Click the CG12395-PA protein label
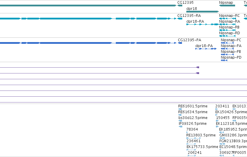The width and height of the screenshot is (247, 157). [190, 40]
